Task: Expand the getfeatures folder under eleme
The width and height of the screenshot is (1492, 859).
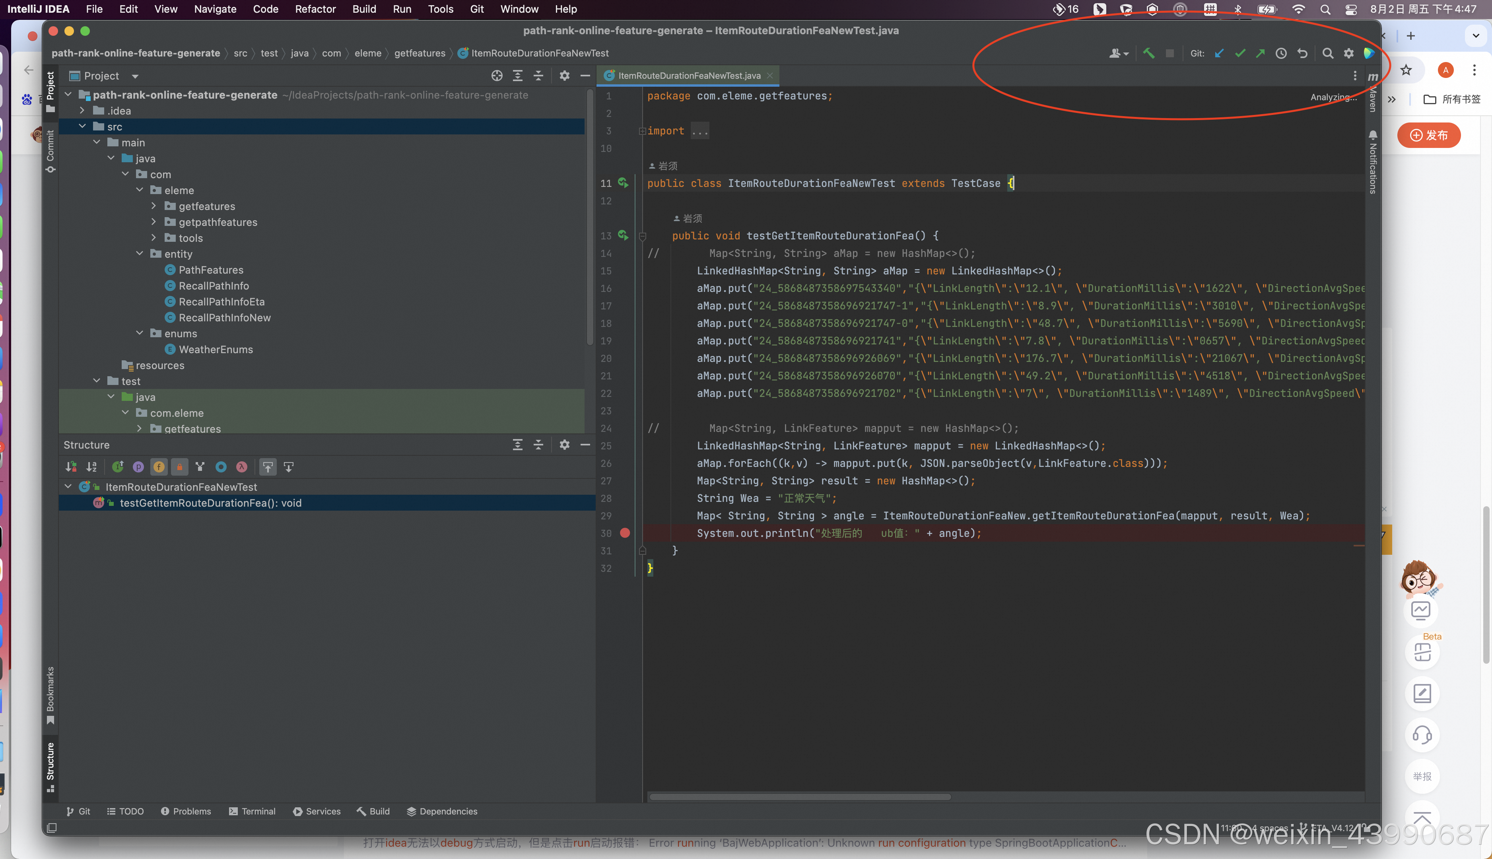Action: click(x=153, y=206)
